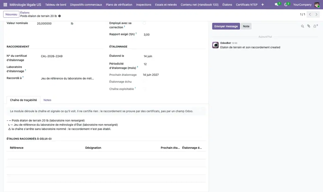Open the activities clock icon
This screenshot has width=323, height=192.
coord(286,4)
